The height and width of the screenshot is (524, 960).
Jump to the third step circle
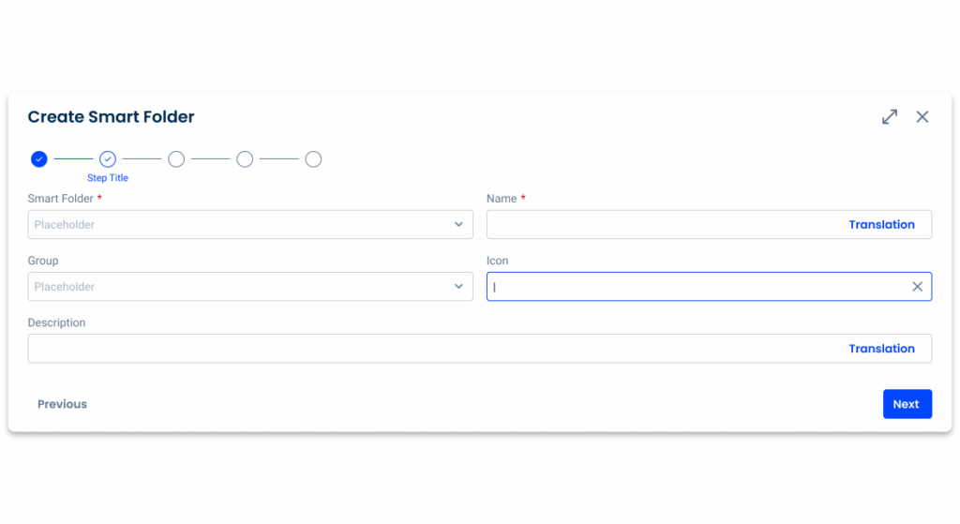tap(176, 159)
